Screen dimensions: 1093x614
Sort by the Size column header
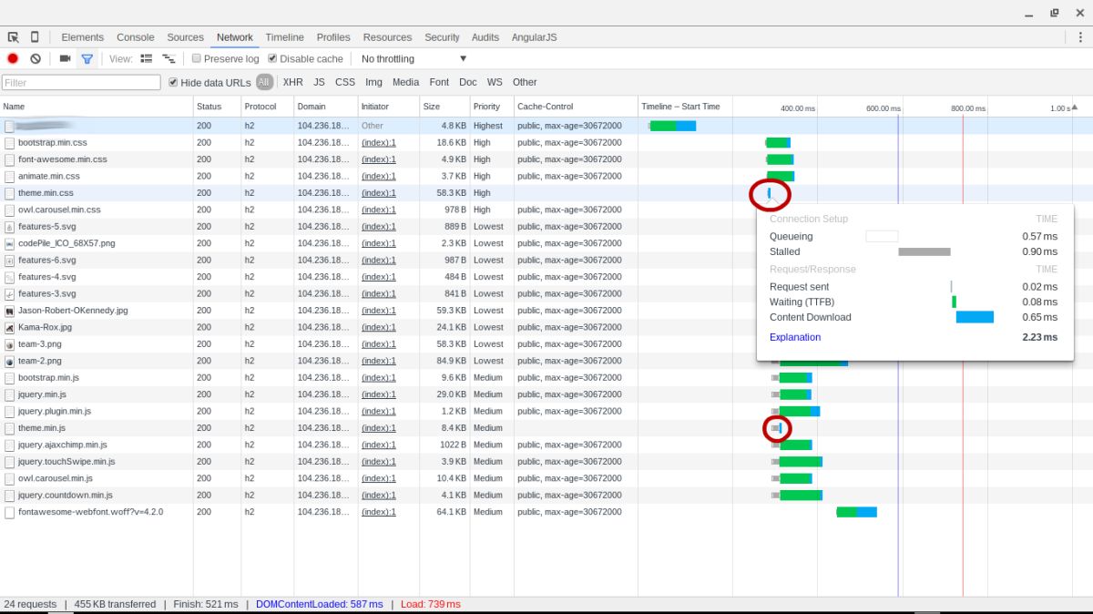click(444, 107)
